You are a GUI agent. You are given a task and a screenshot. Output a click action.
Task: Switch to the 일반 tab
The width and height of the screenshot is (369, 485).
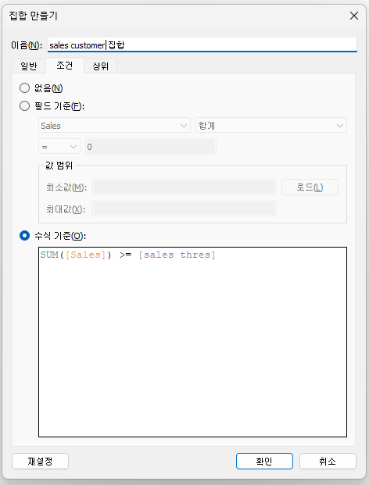pos(29,66)
